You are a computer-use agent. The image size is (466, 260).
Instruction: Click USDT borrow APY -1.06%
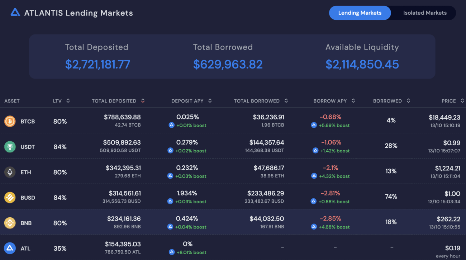pos(331,142)
